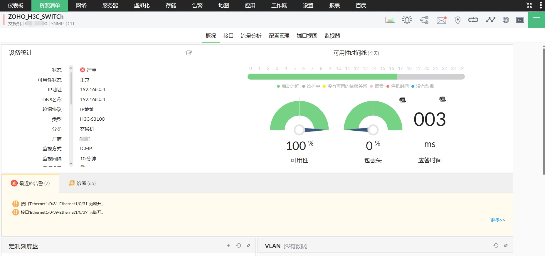Open the 报表 menu

point(334,6)
